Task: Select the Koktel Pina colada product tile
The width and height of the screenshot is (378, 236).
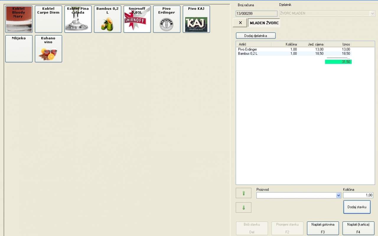Action: 78,19
